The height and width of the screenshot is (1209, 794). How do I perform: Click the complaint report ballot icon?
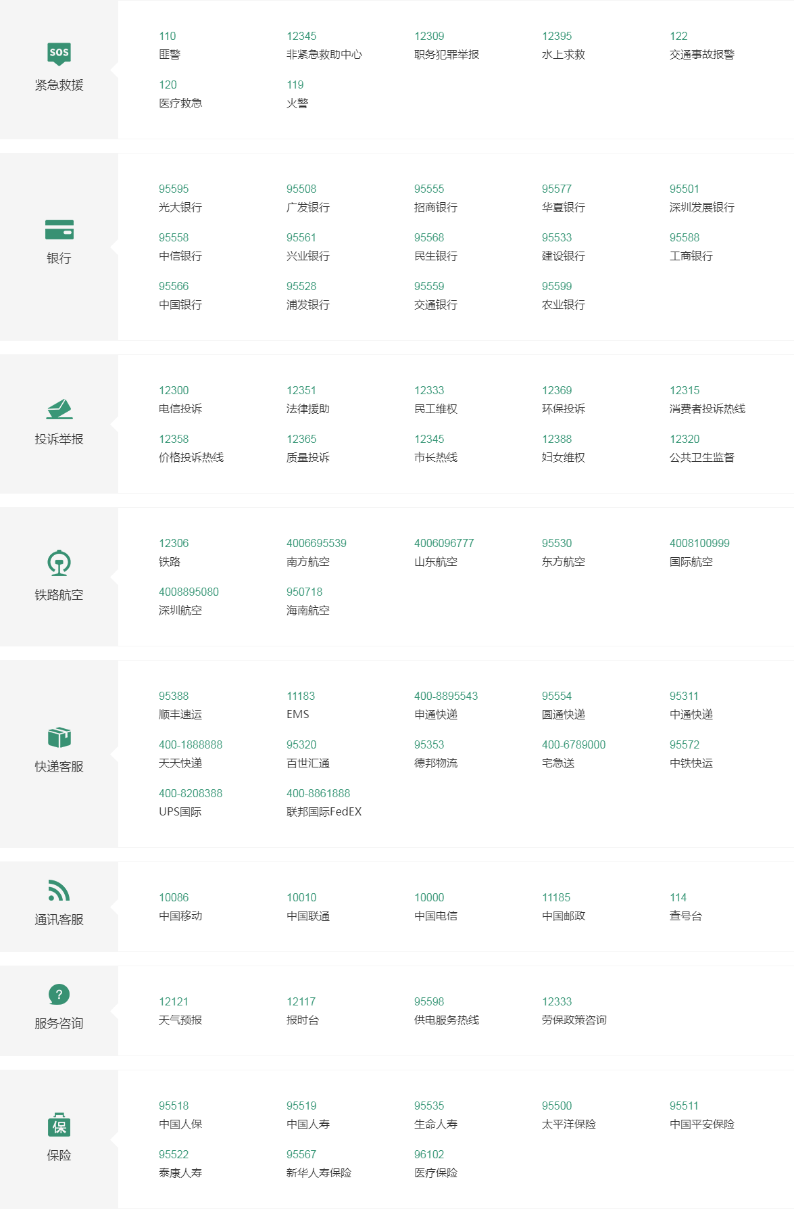point(59,409)
